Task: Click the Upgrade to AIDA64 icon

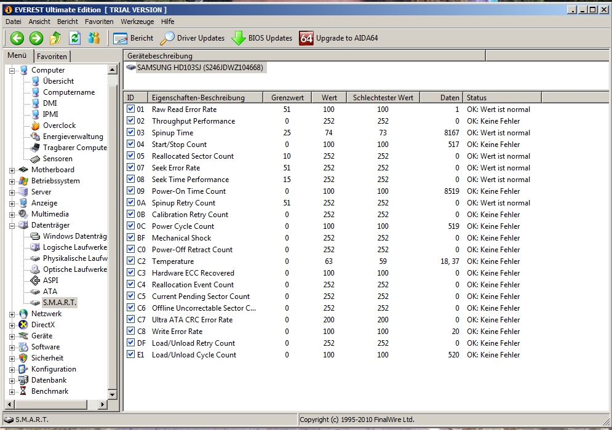Action: 306,38
